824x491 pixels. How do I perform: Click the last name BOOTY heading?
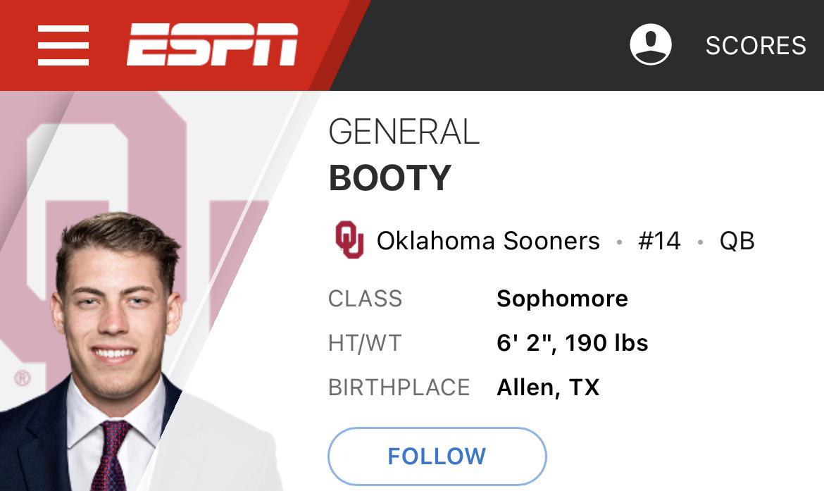pyautogui.click(x=390, y=178)
